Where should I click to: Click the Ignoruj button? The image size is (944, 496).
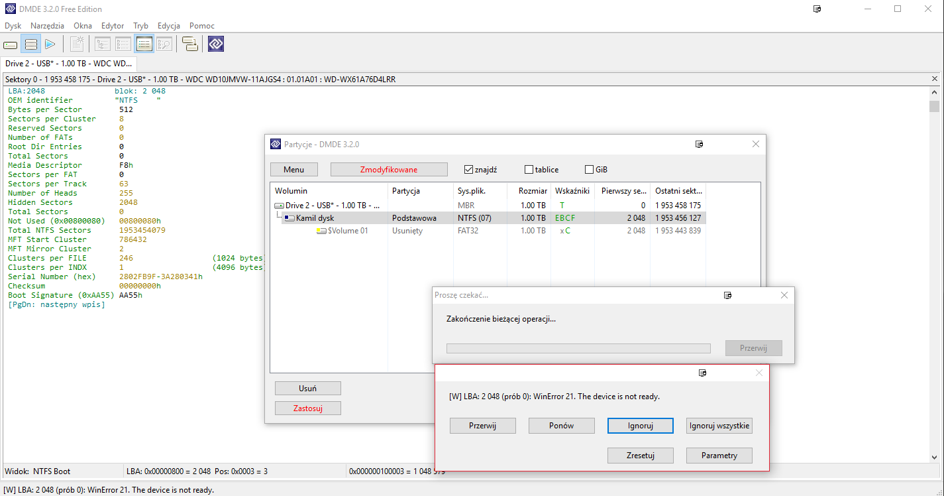(x=641, y=426)
